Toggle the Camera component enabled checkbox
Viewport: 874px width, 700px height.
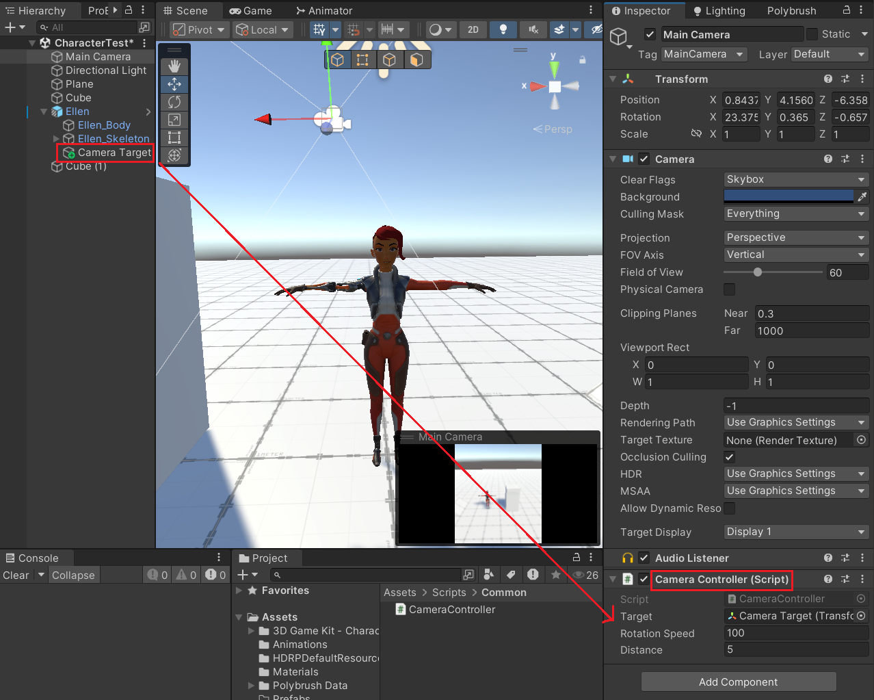(x=644, y=159)
